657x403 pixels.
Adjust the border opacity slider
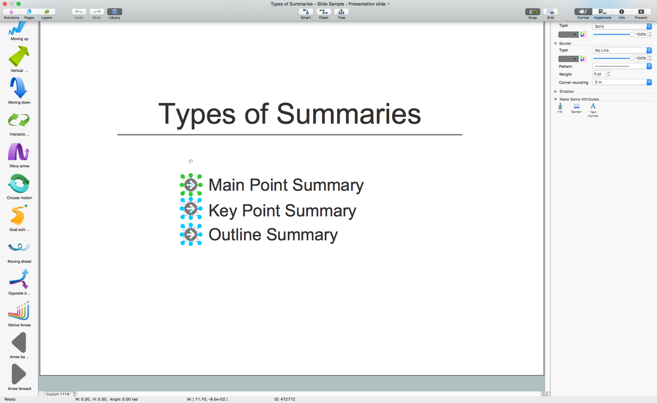[x=612, y=58]
